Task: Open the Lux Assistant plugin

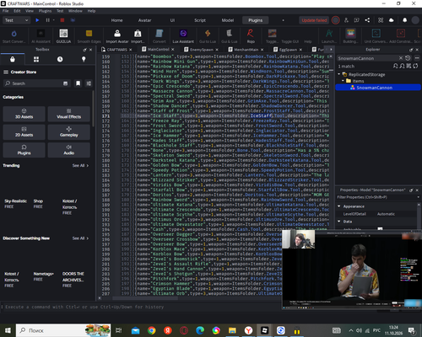Action: tap(183, 36)
